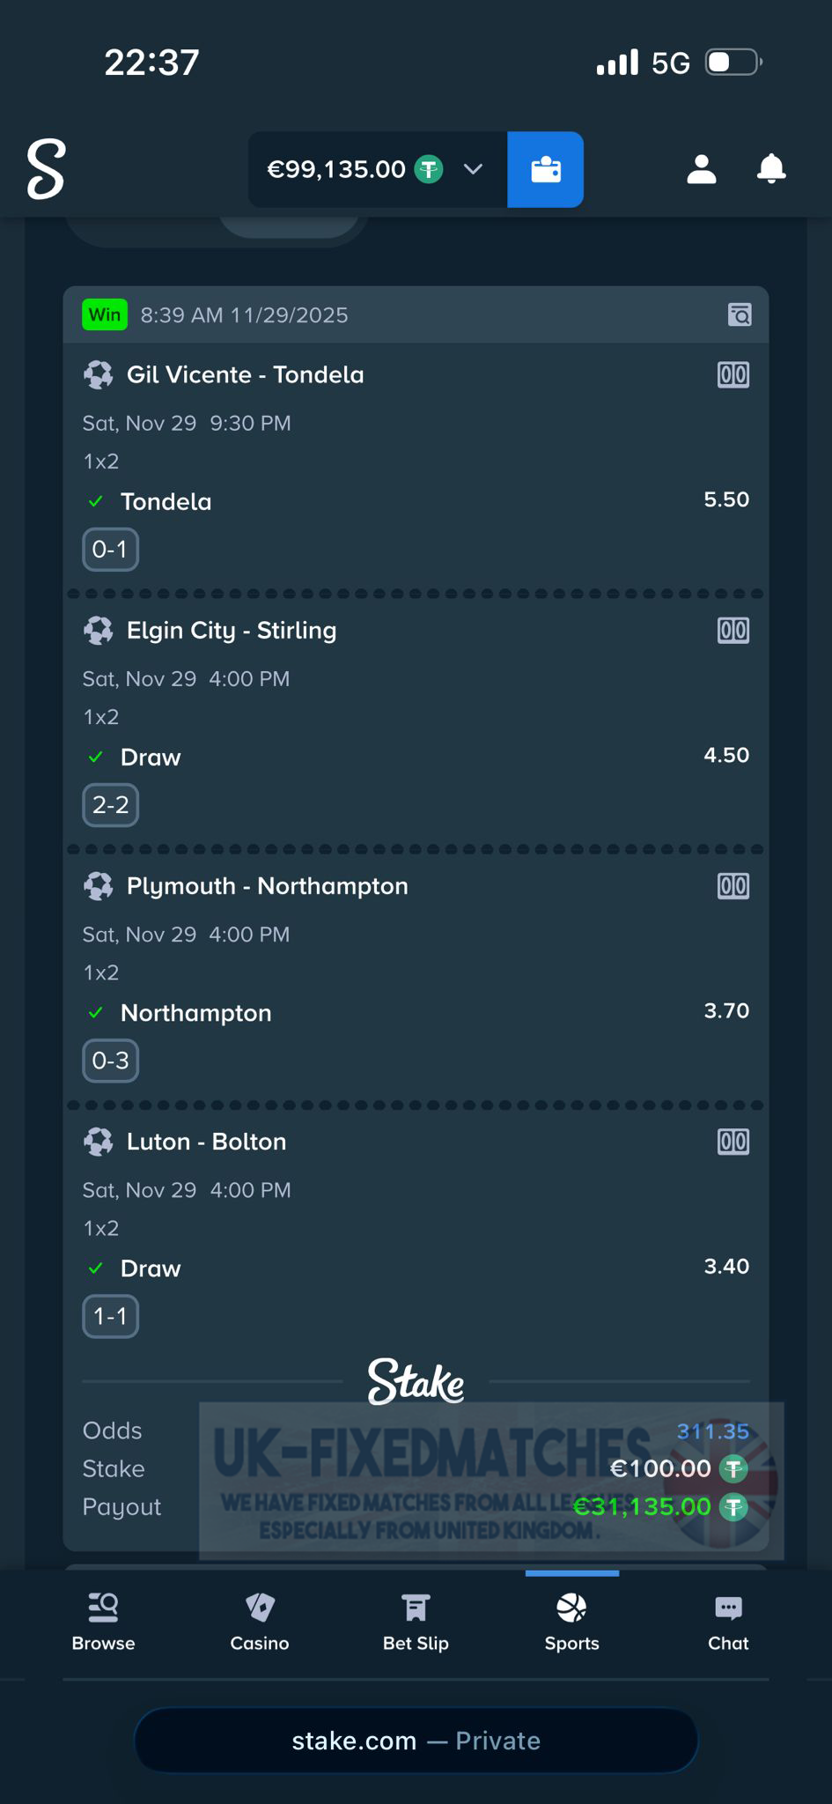Show scoreboard for Luton - Bolton match
Image resolution: width=832 pixels, height=1804 pixels.
click(732, 1141)
